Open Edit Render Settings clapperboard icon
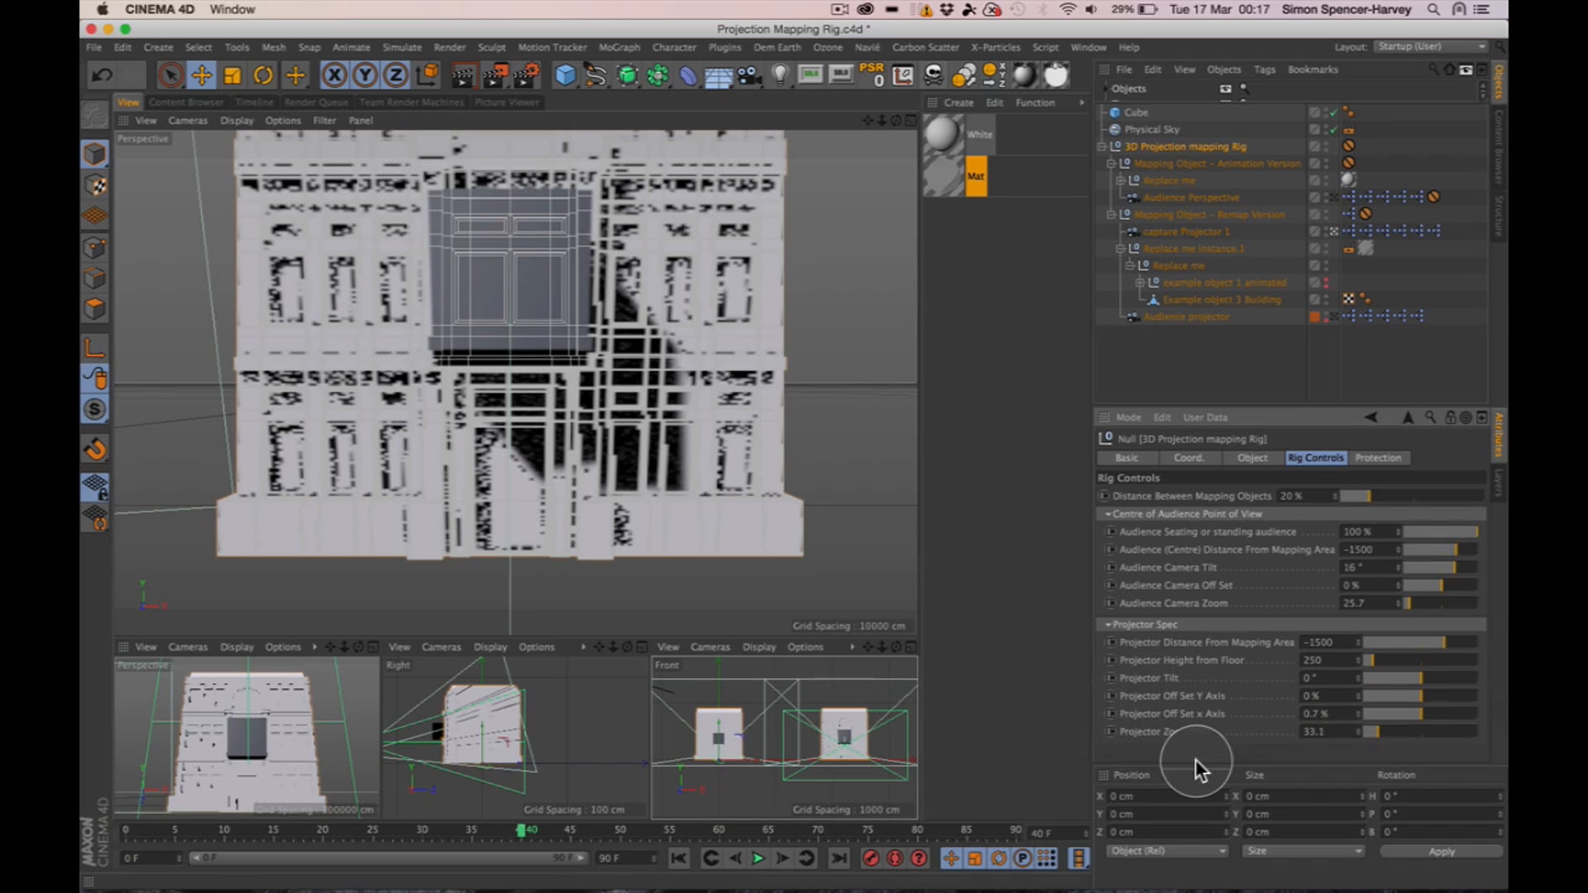 [x=526, y=76]
